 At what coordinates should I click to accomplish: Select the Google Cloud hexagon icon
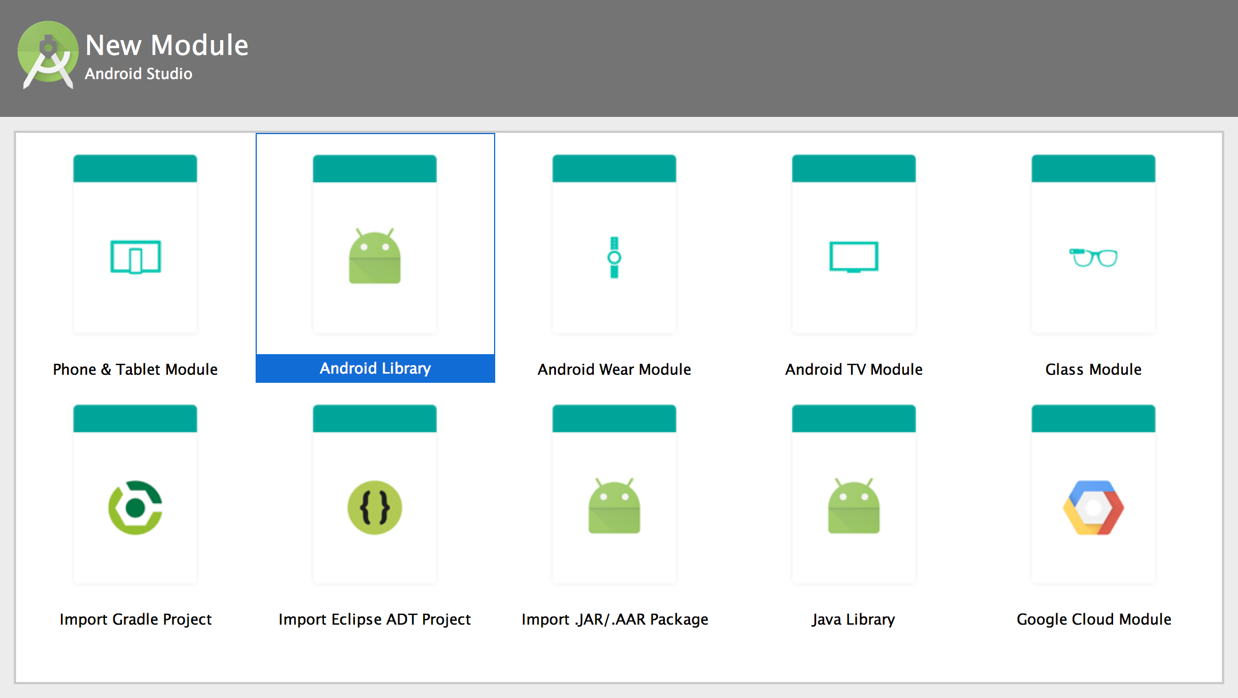click(1094, 507)
